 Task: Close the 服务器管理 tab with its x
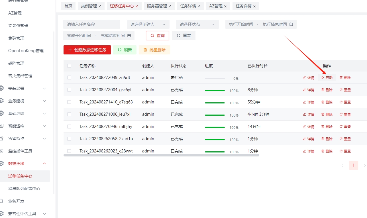[170, 6]
